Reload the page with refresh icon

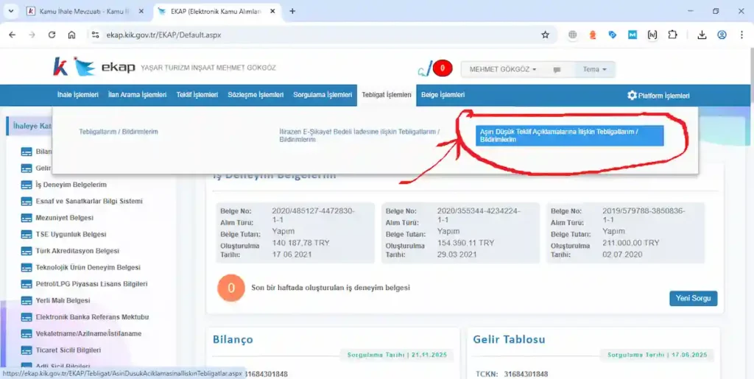click(x=52, y=35)
